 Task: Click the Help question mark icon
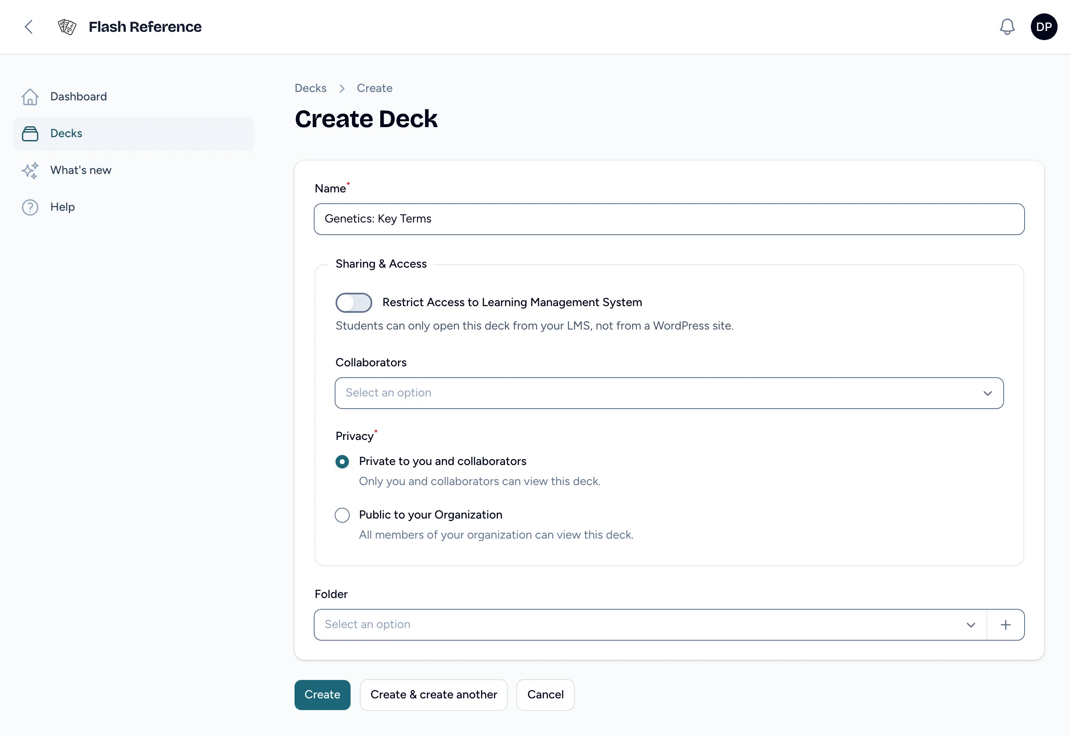pyautogui.click(x=30, y=207)
